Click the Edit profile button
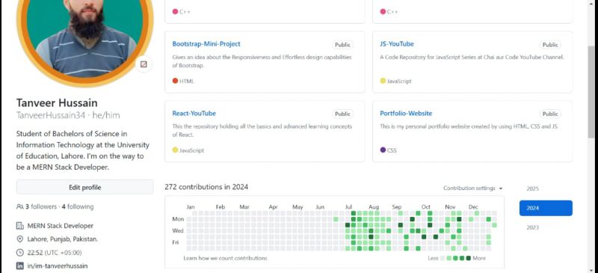 [x=84, y=187]
